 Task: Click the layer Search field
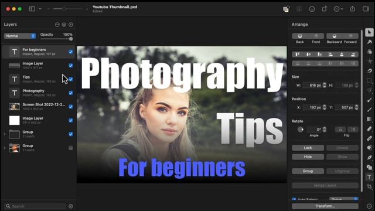35,206
